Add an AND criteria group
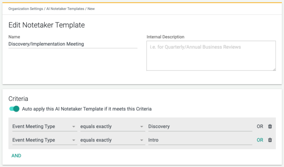This screenshot has height=167, width=284. [x=16, y=156]
